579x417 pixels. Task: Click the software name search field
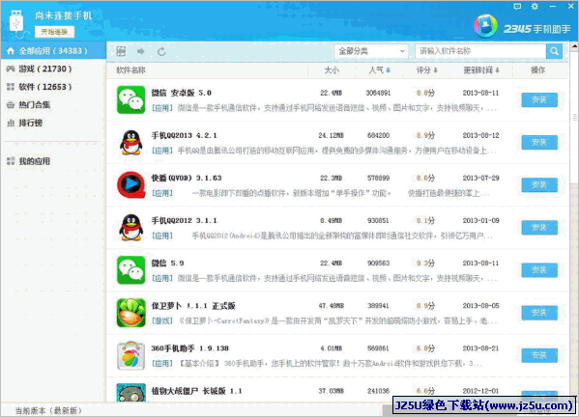click(480, 51)
